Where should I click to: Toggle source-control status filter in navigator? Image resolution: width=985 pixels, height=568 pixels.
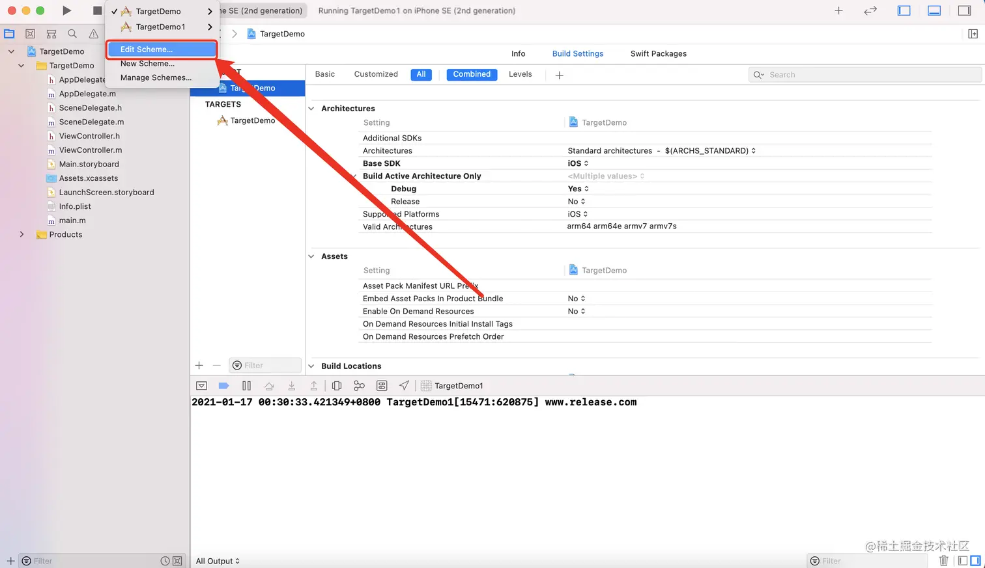pyautogui.click(x=177, y=561)
